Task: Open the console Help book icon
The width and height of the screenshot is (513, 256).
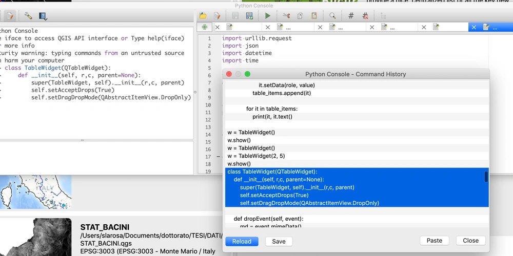Action: (x=43, y=16)
